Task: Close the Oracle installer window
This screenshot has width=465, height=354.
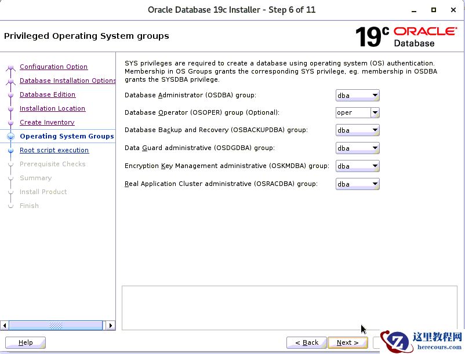Action: (x=453, y=10)
